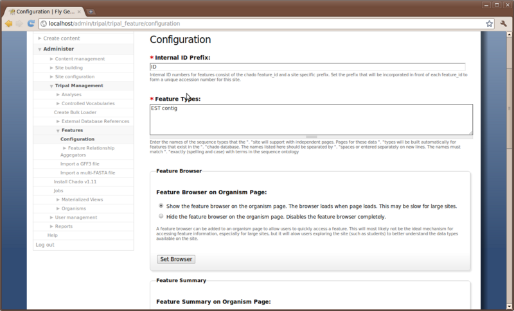This screenshot has width=514, height=311.
Task: Open Create Bulk Loader link
Action: click(x=75, y=112)
